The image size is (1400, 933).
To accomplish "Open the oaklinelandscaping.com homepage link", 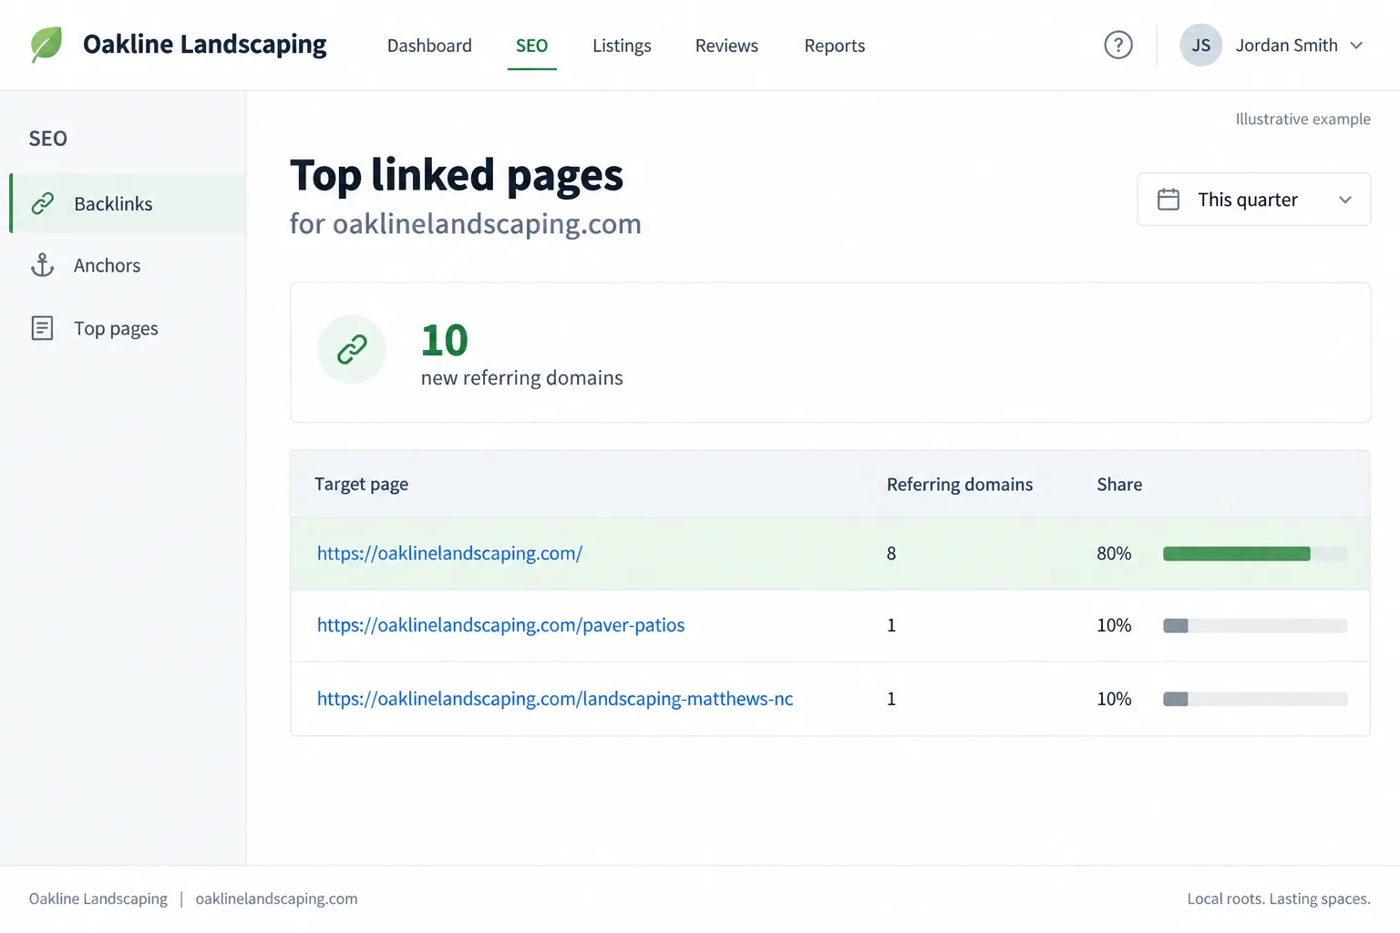I will (449, 553).
